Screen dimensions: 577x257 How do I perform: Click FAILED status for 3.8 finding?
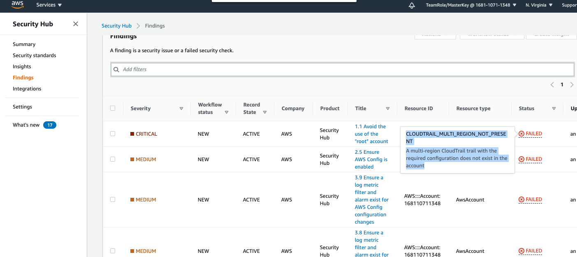point(531,251)
